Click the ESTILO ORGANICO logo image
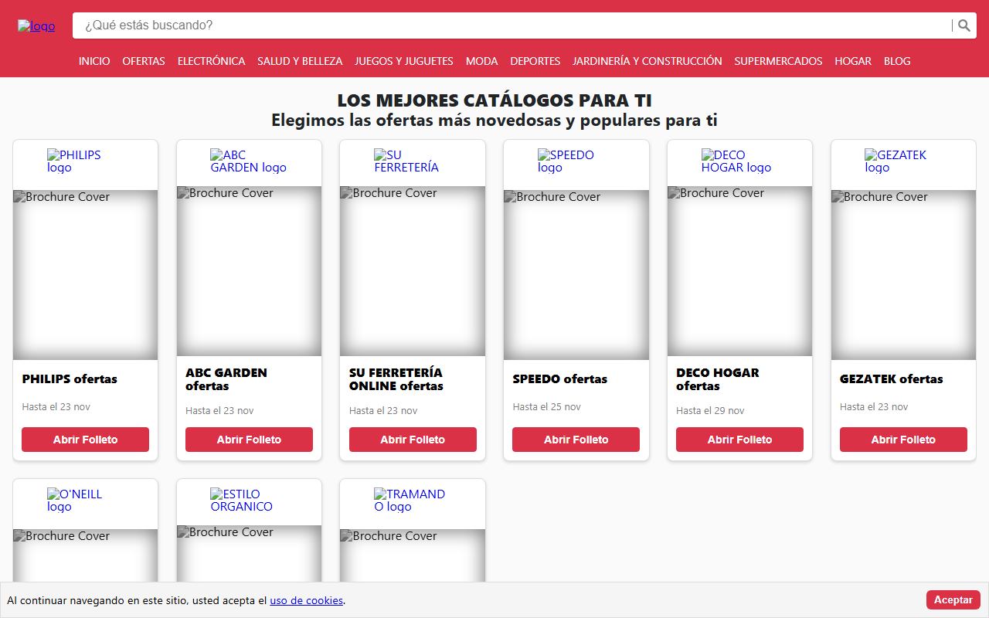Viewport: 989px width, 618px height. pyautogui.click(x=249, y=501)
